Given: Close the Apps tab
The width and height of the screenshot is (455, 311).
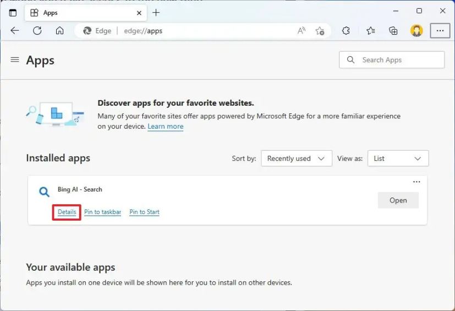Looking at the screenshot, I should tap(139, 13).
